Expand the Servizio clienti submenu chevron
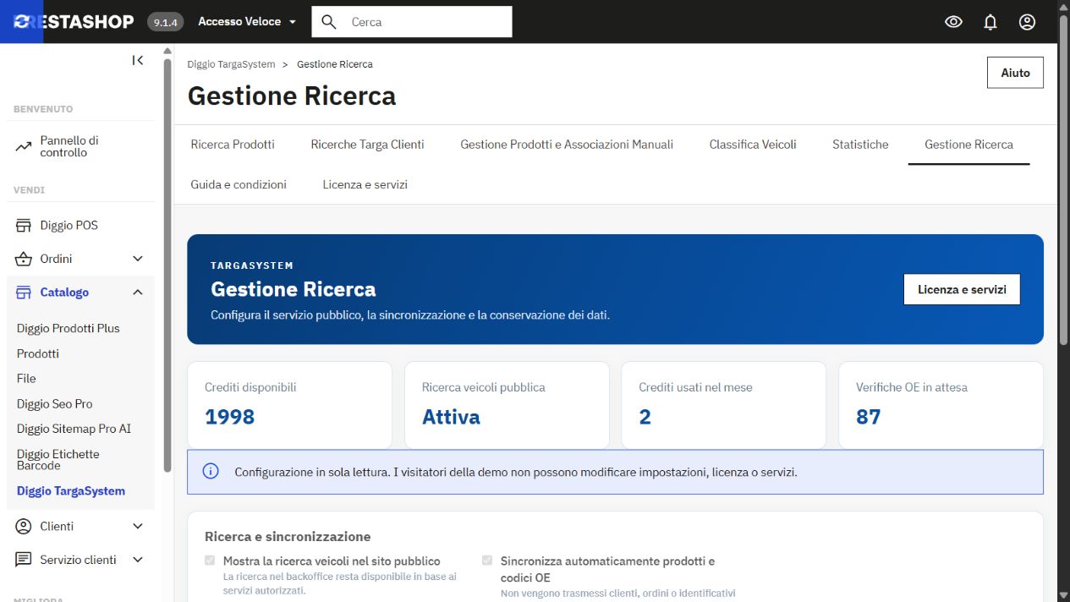Image resolution: width=1070 pixels, height=602 pixels. point(138,560)
